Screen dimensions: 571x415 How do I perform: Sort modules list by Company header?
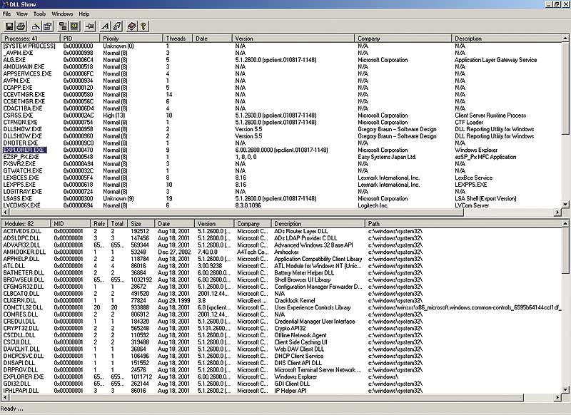pos(253,224)
